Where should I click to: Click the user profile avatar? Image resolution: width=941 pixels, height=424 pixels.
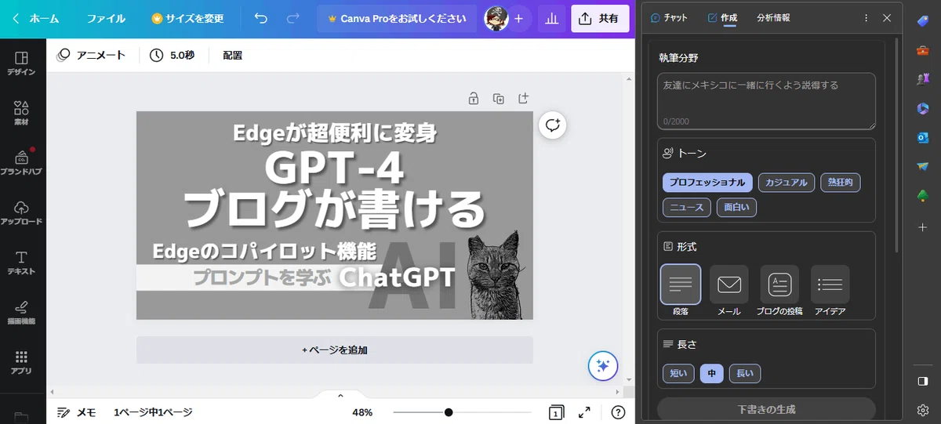click(496, 19)
